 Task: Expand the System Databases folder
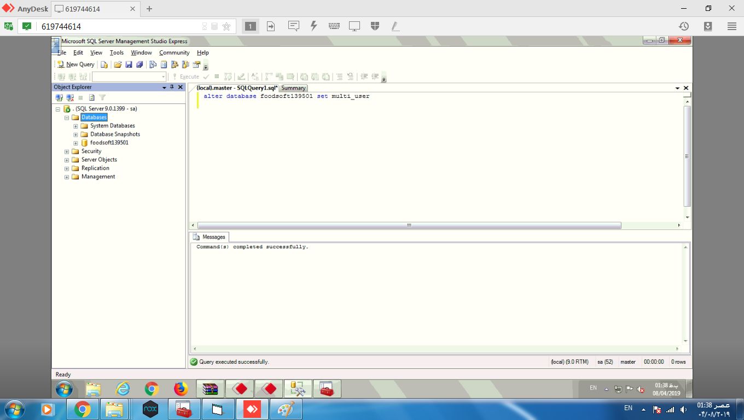coord(76,126)
